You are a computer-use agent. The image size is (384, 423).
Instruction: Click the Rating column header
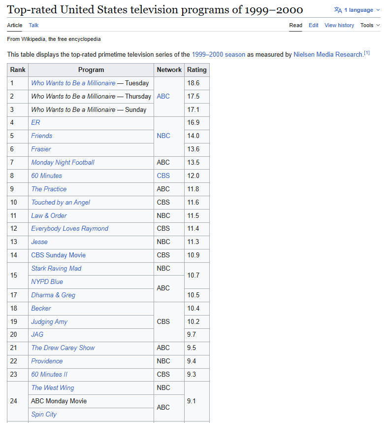[197, 70]
